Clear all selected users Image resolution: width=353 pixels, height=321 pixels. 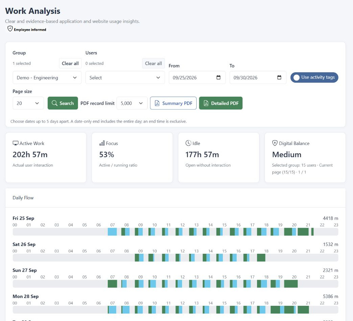point(153,64)
